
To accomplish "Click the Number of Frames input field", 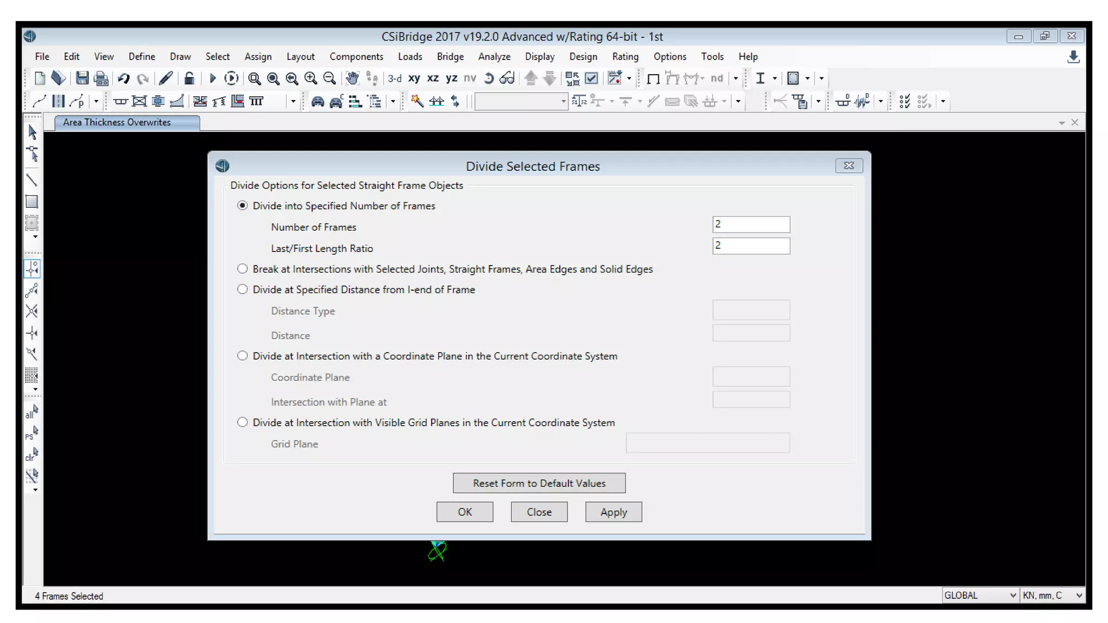I will 750,224.
